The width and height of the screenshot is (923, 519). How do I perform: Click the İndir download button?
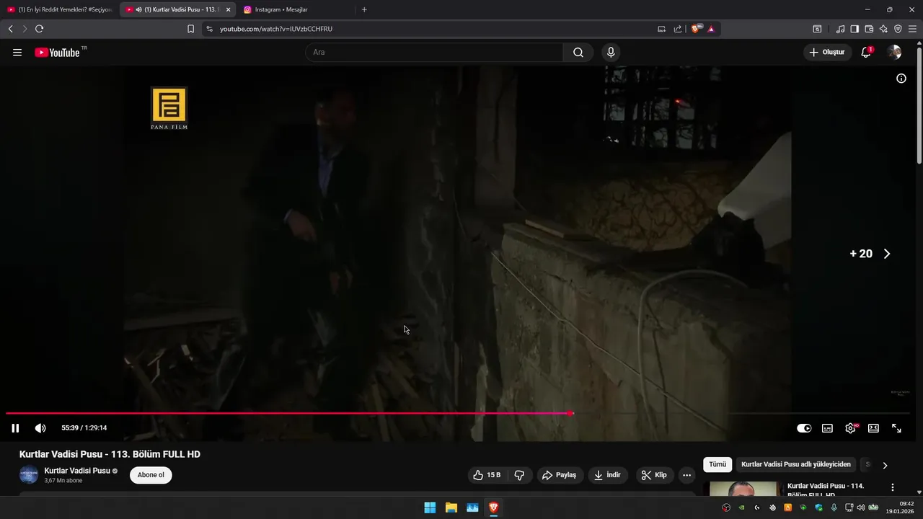tap(608, 475)
